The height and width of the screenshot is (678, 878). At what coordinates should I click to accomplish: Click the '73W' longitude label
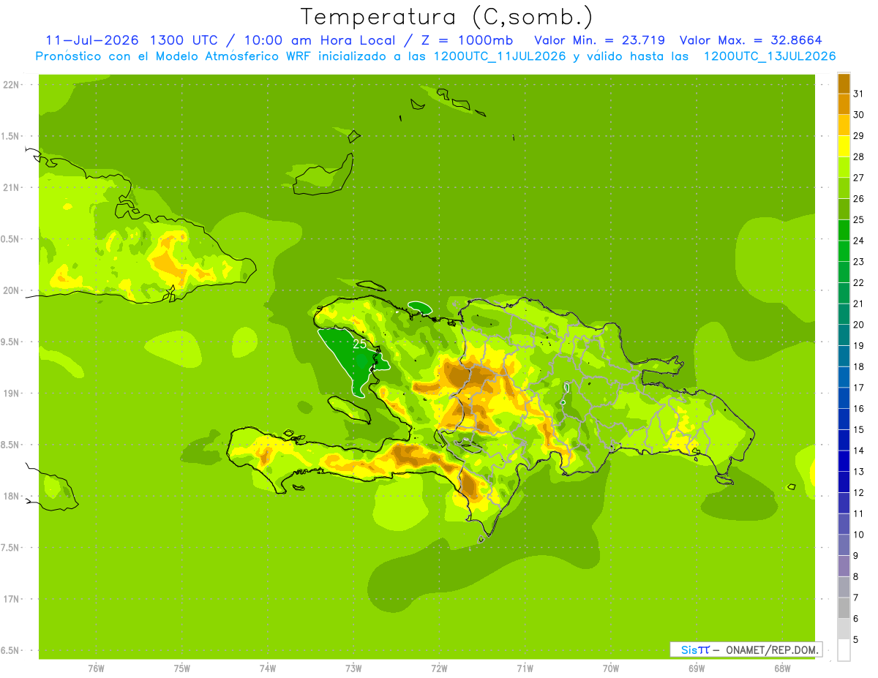tap(353, 668)
